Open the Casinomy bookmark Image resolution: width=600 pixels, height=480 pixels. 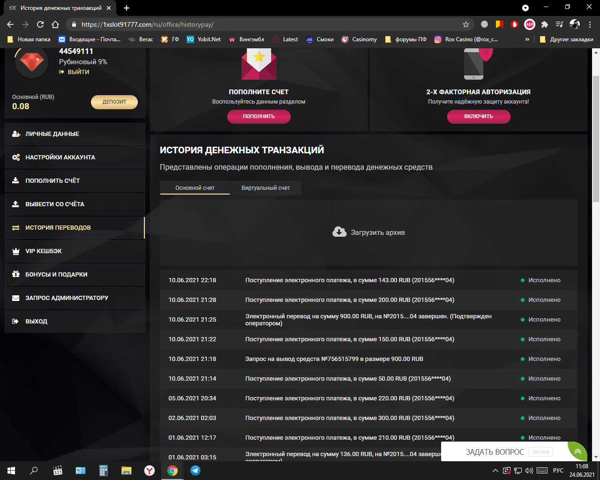(359, 39)
